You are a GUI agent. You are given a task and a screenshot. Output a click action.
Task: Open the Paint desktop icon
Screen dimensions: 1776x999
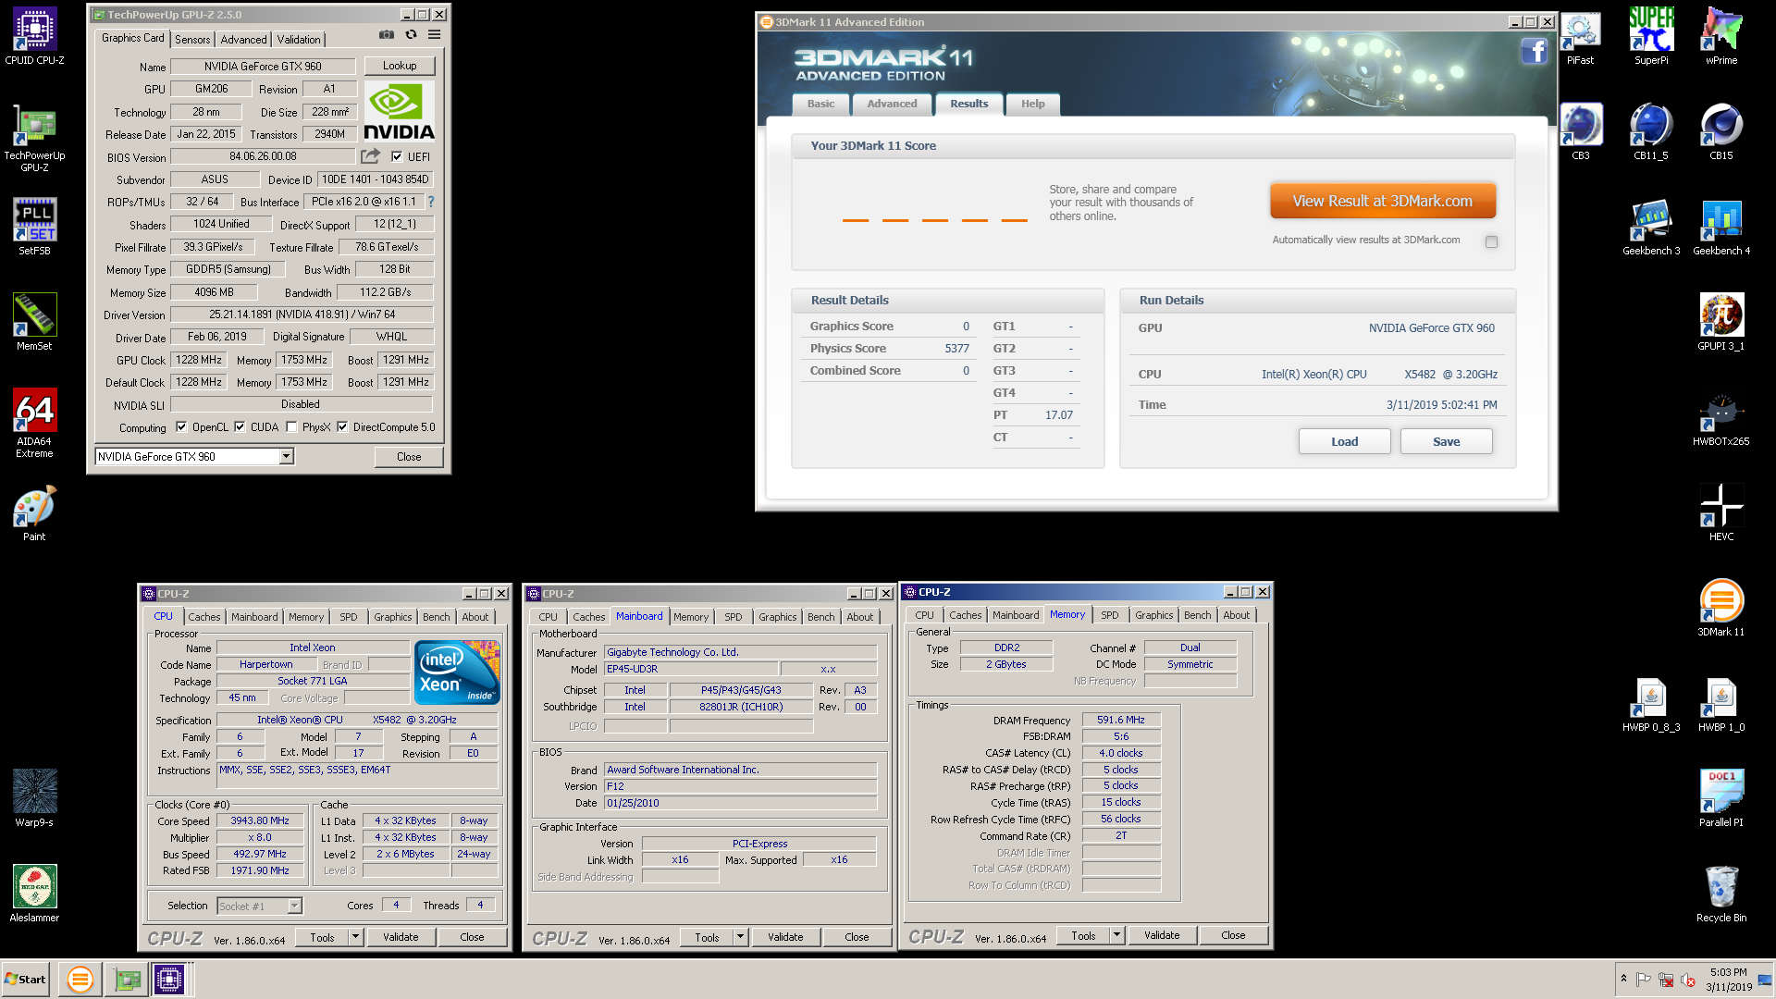pos(34,512)
